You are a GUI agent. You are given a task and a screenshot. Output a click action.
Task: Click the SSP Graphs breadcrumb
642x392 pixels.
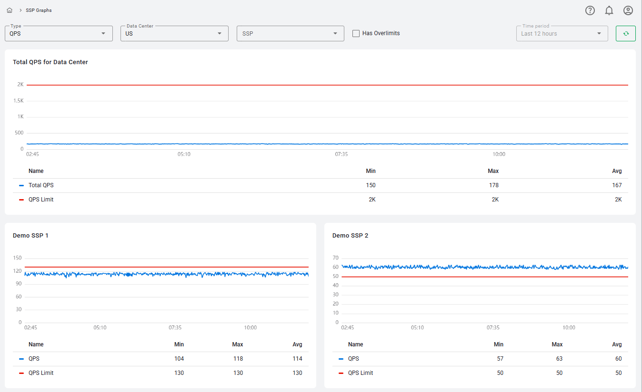coord(39,10)
